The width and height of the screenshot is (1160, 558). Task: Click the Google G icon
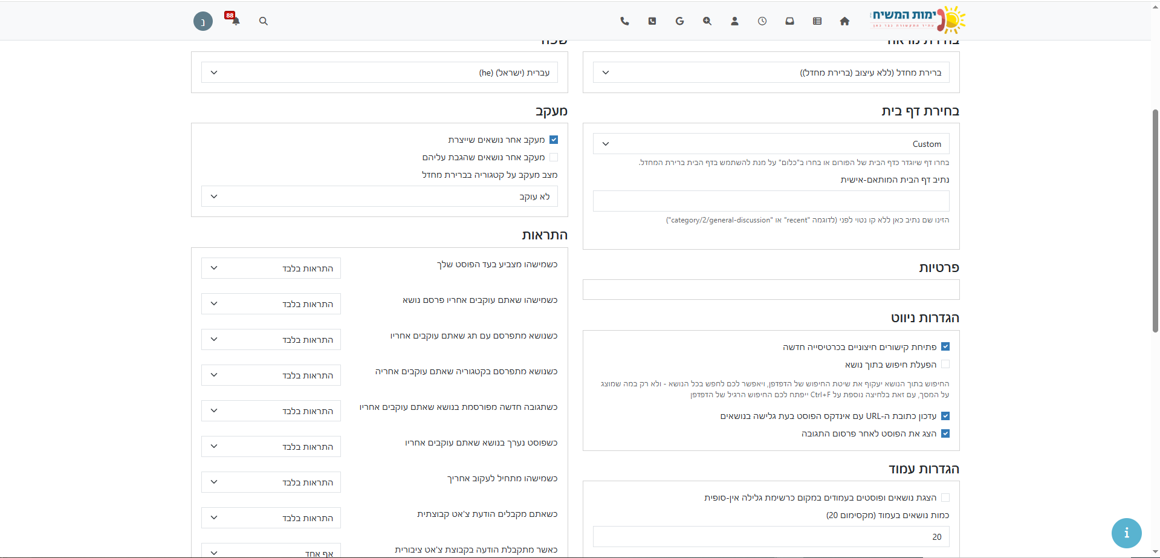click(x=679, y=21)
